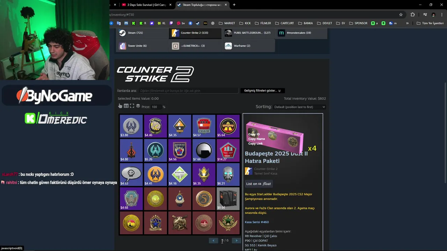Open a new browser tab
Image resolution: width=447 pixels, height=251 pixels.
pos(234,5)
